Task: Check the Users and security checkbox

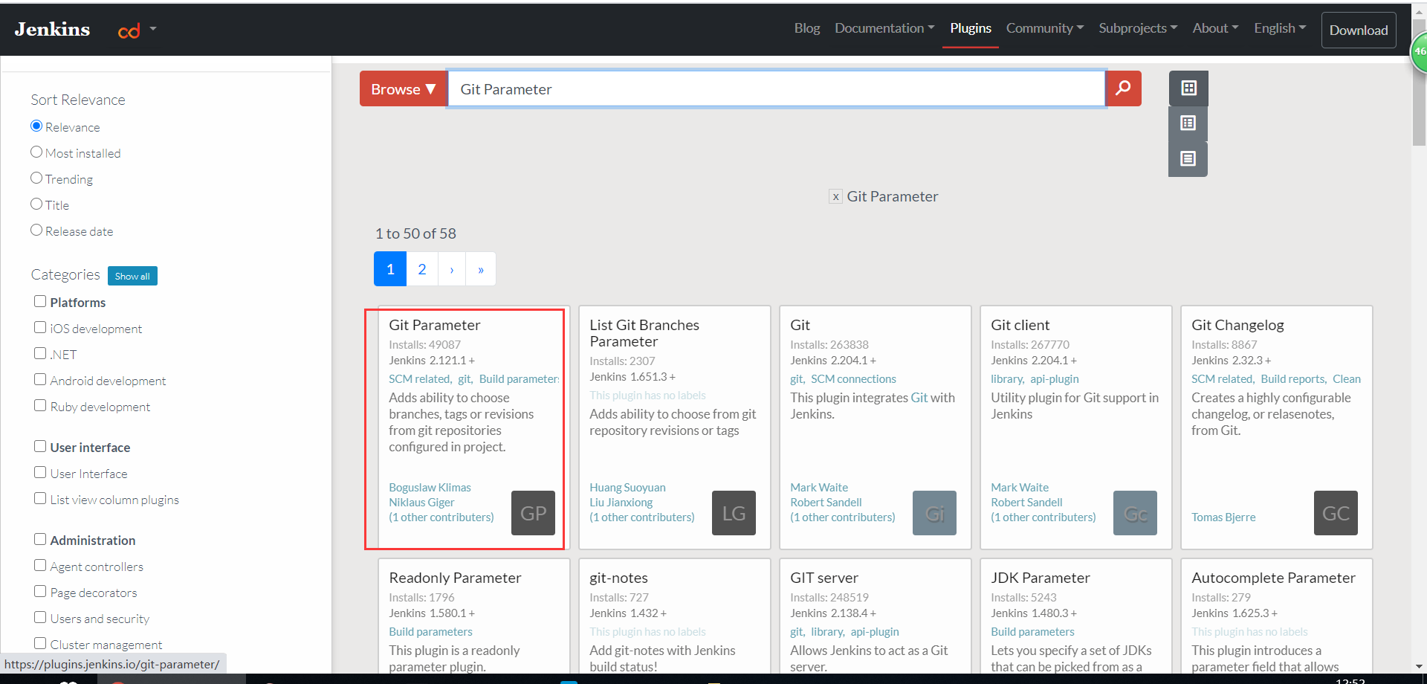Action: [x=40, y=617]
